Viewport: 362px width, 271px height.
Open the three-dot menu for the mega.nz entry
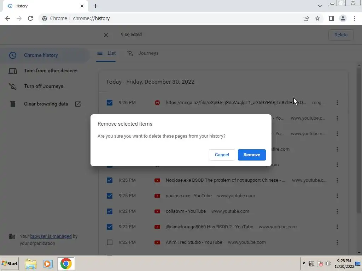click(x=337, y=103)
